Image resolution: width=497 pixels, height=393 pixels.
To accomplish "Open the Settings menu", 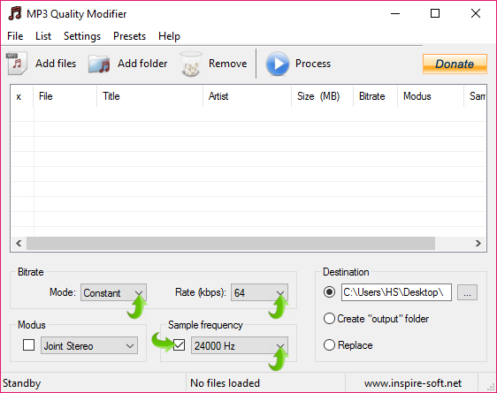I will (82, 36).
